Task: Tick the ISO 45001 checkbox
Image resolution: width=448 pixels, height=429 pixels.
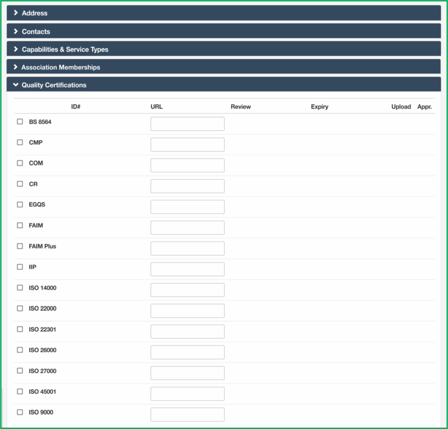Action: pyautogui.click(x=20, y=391)
